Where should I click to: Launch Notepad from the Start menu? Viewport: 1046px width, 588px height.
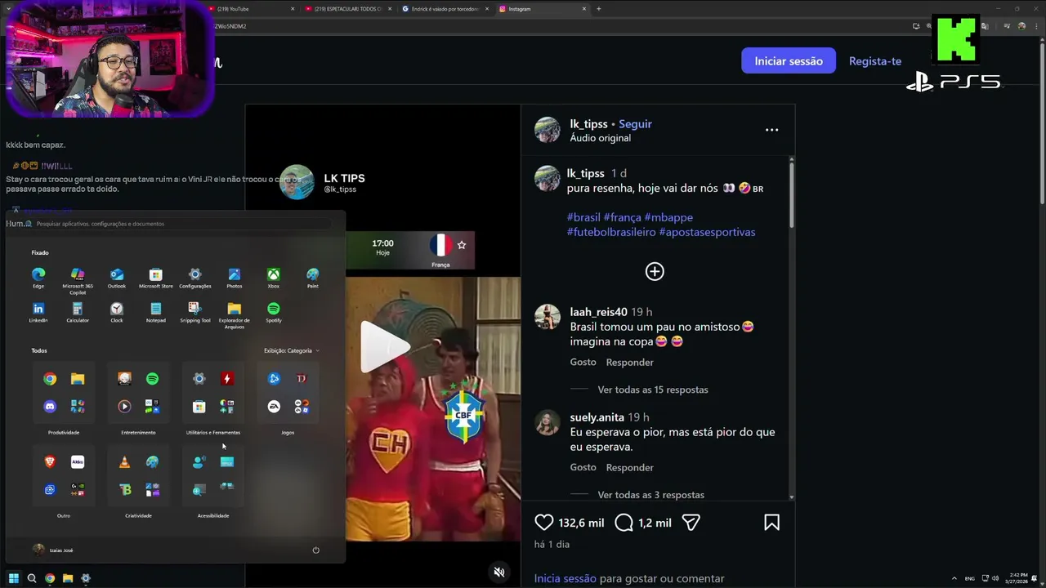click(x=156, y=312)
